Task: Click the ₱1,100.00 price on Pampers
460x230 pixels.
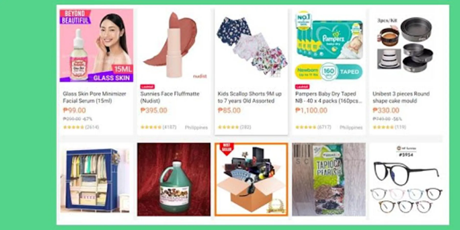Action: coord(311,110)
